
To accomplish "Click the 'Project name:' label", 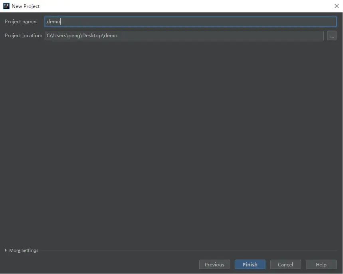I will [21, 22].
